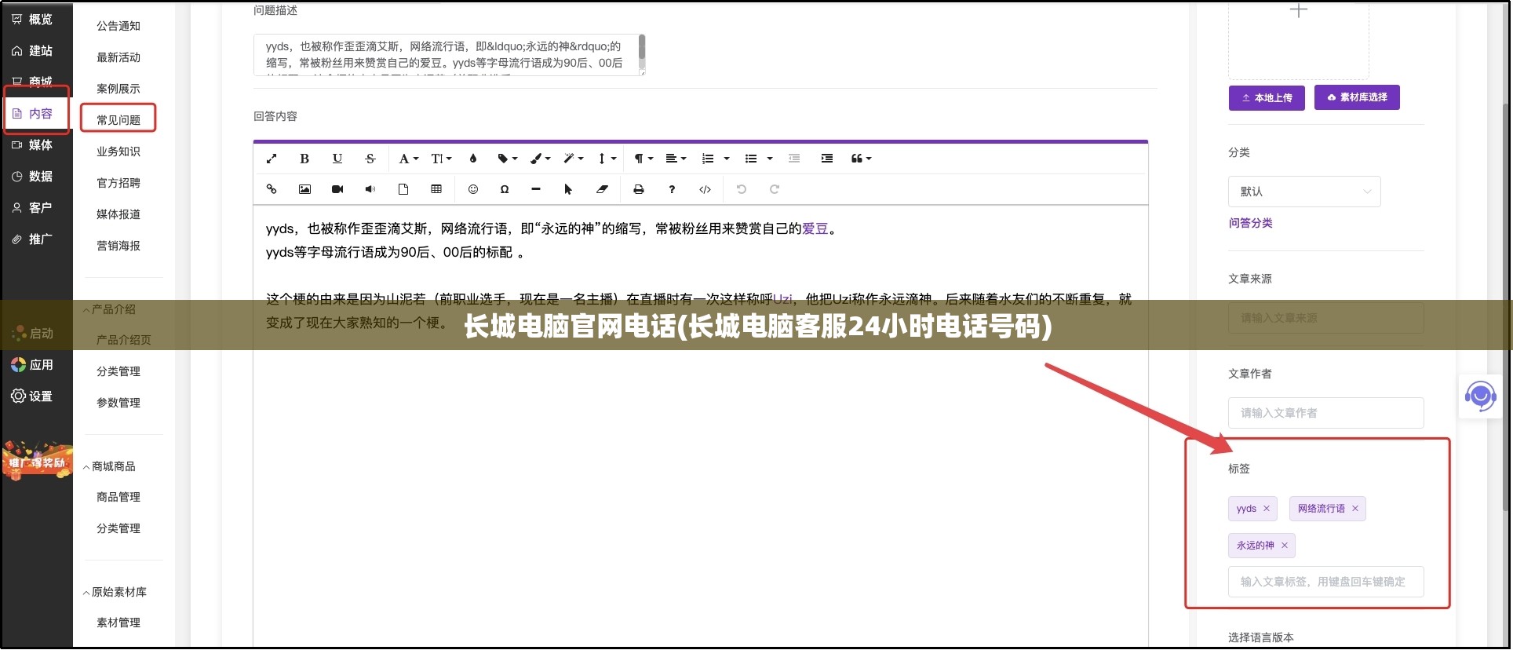Open the text color droplet picker
The width and height of the screenshot is (1513, 650).
pos(473,159)
